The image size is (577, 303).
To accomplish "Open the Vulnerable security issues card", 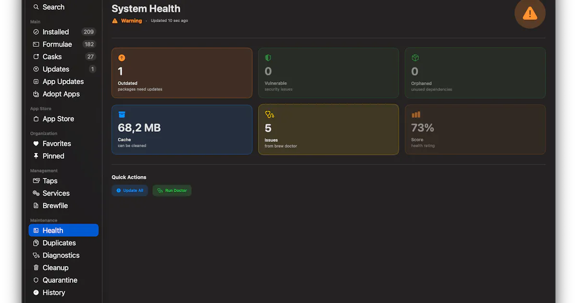I will (x=328, y=73).
